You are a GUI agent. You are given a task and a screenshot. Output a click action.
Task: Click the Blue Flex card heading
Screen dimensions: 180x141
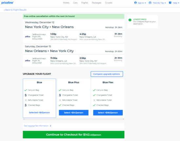pos(108,82)
